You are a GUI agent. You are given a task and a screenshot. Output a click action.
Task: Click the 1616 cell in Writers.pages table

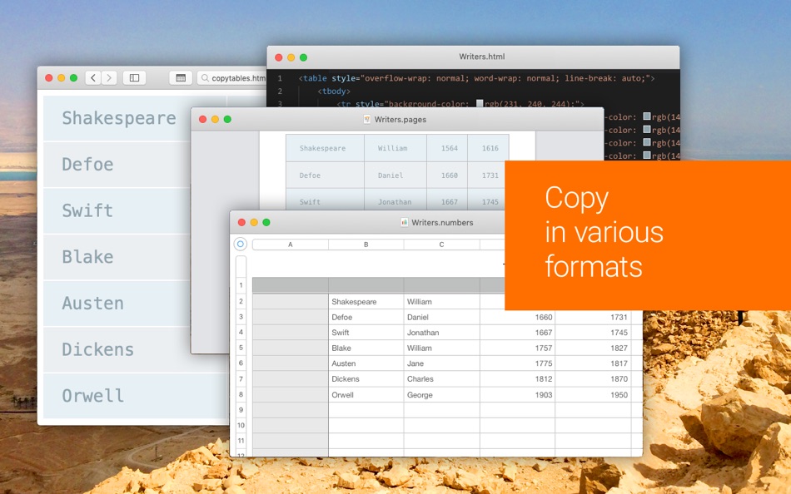tap(489, 147)
